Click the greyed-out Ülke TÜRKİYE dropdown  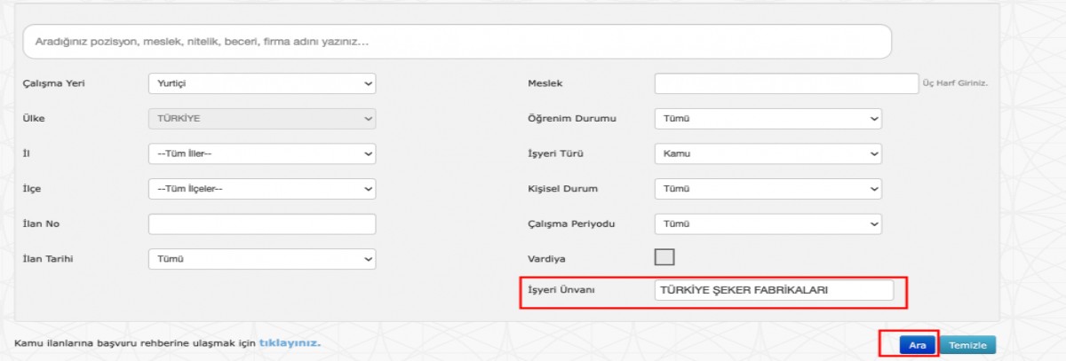(262, 119)
